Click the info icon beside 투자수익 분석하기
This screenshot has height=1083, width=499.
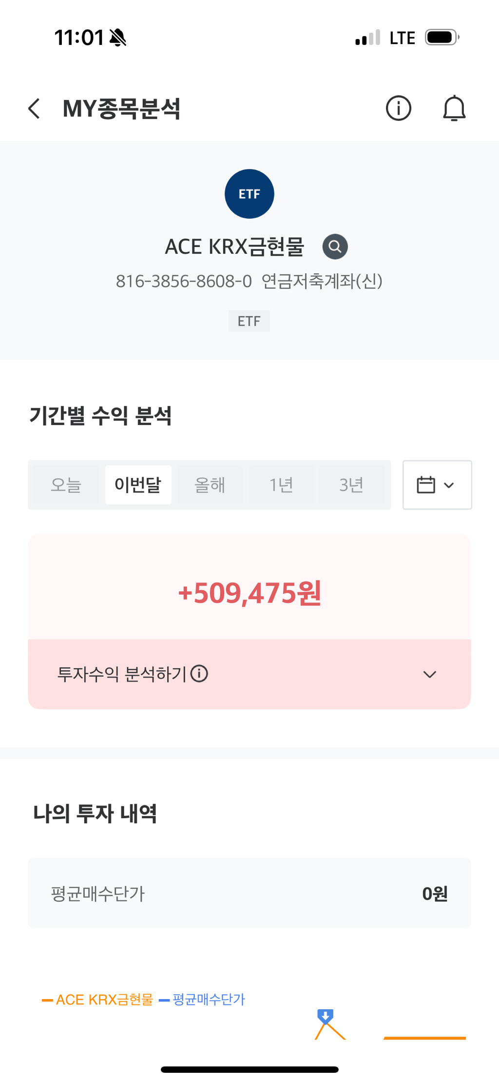(199, 674)
